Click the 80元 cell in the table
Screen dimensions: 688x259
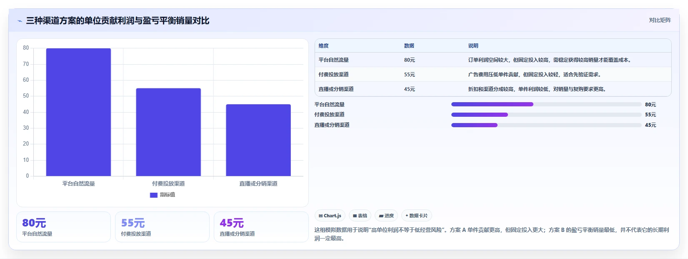point(410,60)
